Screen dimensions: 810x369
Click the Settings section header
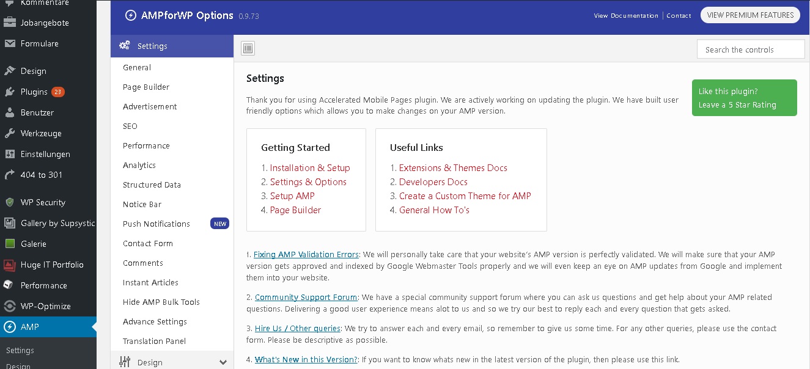tap(172, 46)
